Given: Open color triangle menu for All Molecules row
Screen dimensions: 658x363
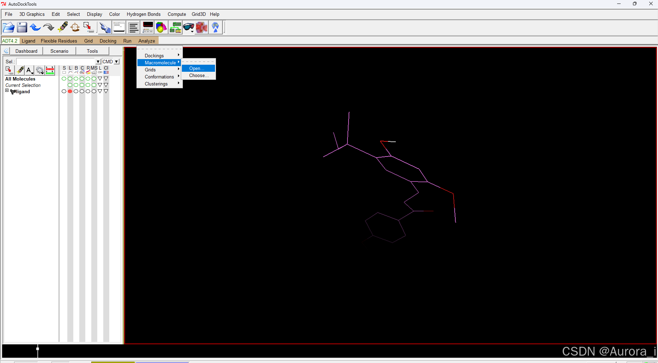Looking at the screenshot, I should pyautogui.click(x=106, y=79).
